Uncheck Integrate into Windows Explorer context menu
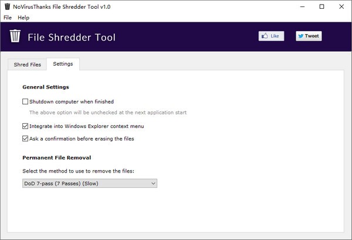The image size is (352, 240). click(x=25, y=126)
